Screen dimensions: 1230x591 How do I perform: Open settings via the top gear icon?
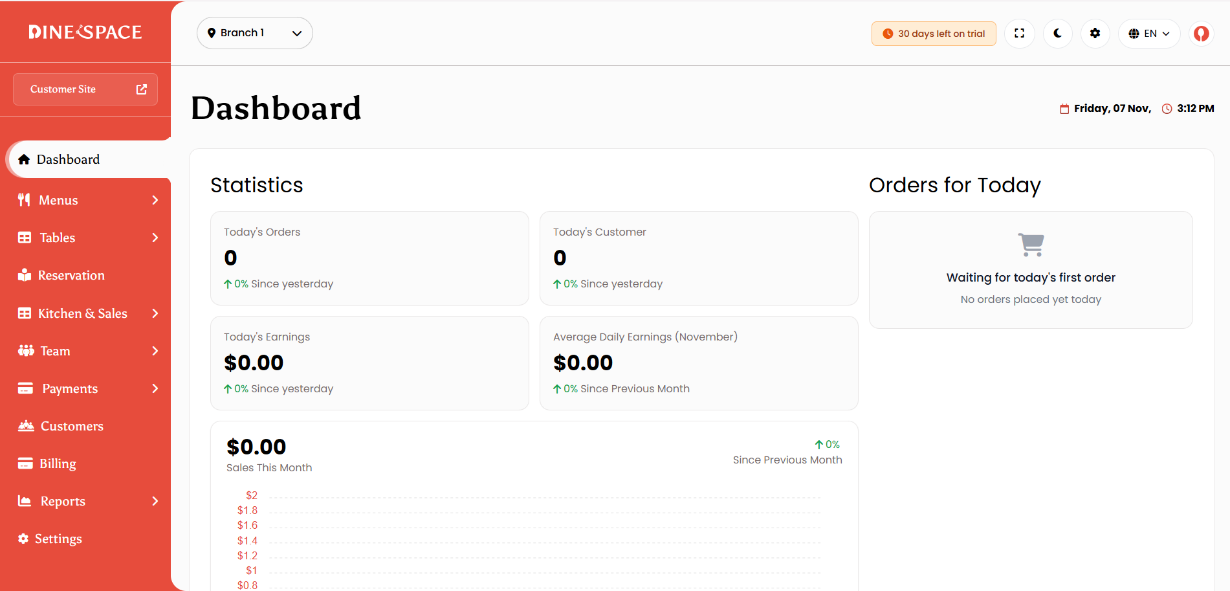click(x=1095, y=34)
